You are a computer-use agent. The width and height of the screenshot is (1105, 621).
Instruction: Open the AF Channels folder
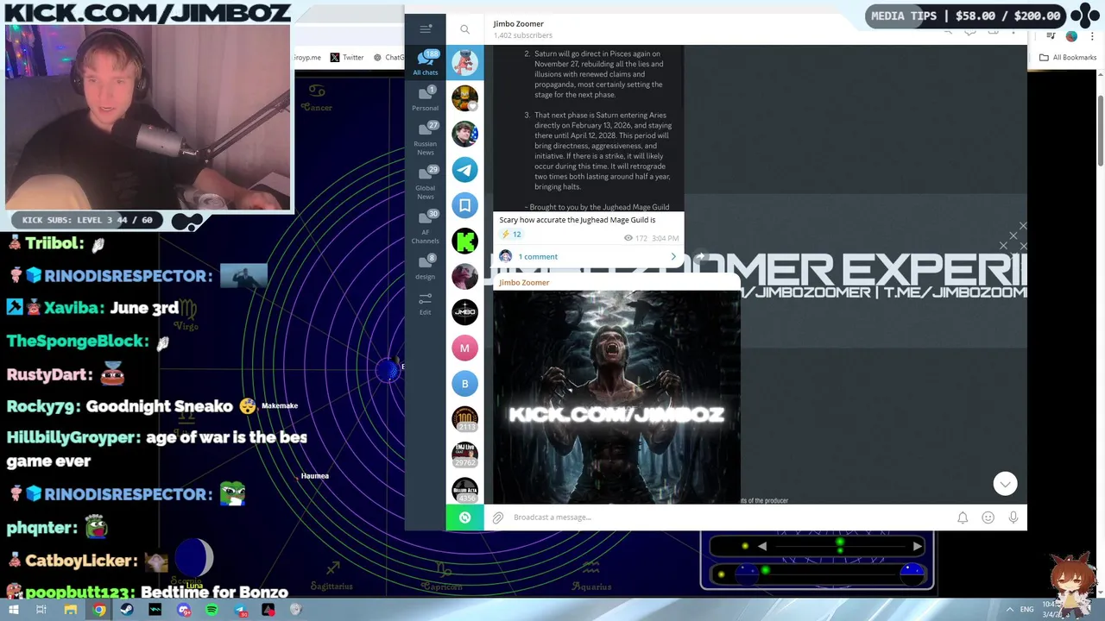[x=425, y=227]
